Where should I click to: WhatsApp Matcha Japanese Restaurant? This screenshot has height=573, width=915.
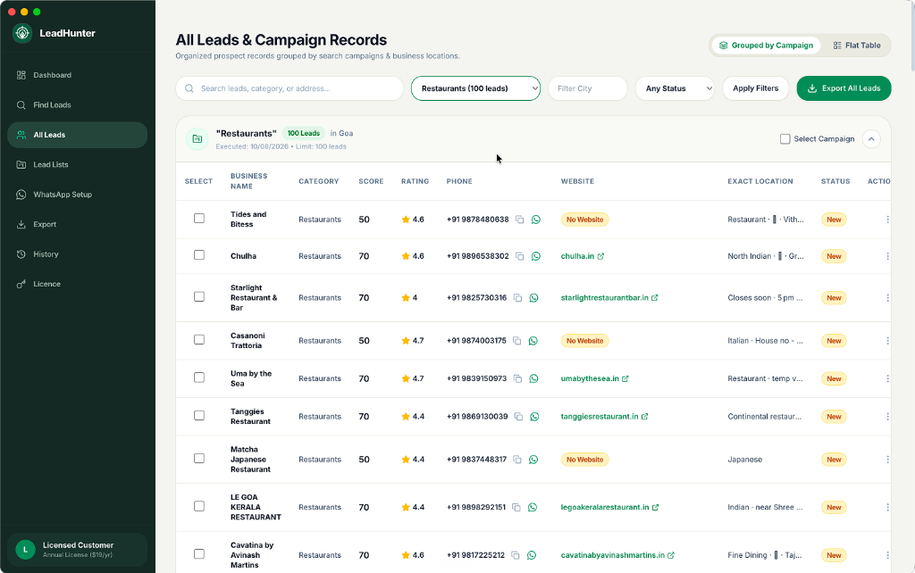533,460
